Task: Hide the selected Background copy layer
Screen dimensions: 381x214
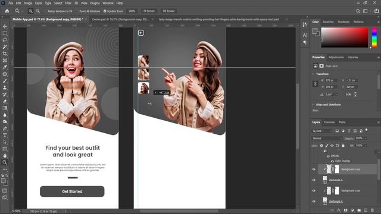Action: 314,169
